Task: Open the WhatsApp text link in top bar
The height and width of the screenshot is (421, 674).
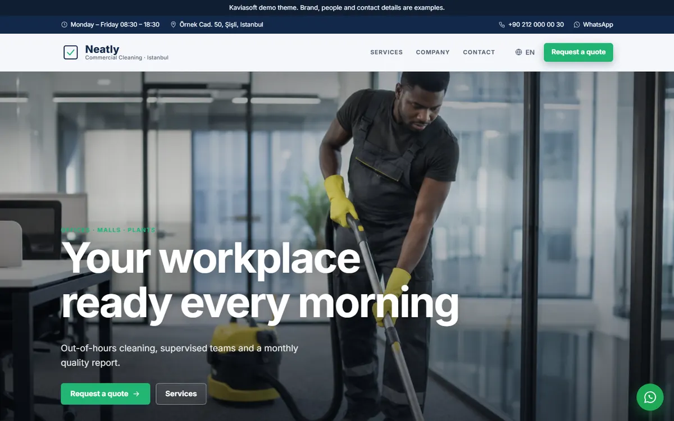Action: [598, 25]
